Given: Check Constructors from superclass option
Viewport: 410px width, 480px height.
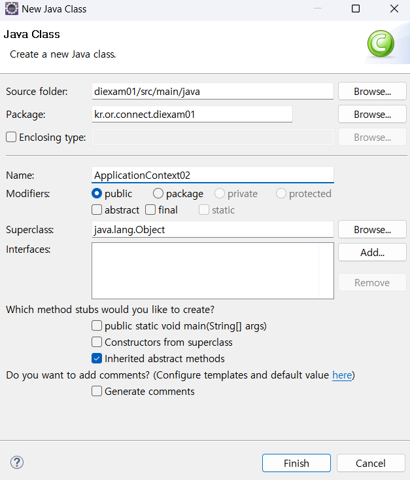Looking at the screenshot, I should pos(97,342).
